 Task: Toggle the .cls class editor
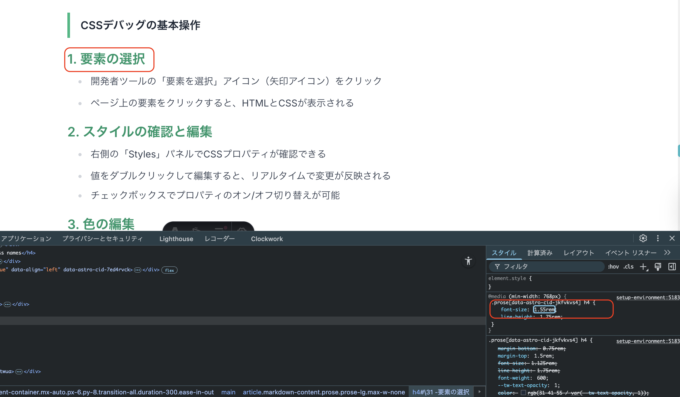coord(628,267)
